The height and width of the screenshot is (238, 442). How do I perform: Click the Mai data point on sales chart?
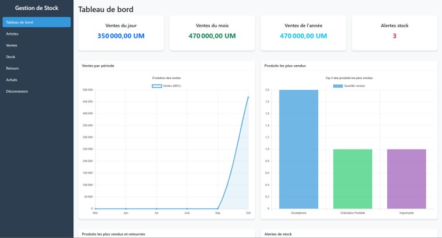pyautogui.click(x=95, y=208)
